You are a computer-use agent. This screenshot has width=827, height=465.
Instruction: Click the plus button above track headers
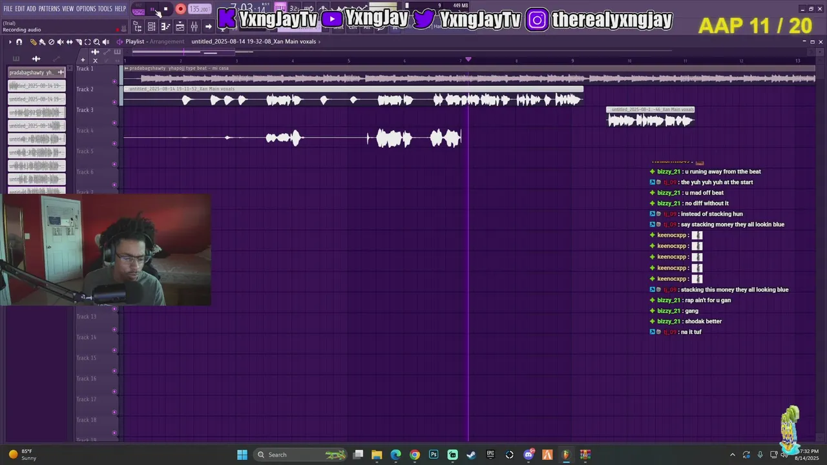point(83,60)
